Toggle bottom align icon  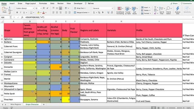[60, 8]
